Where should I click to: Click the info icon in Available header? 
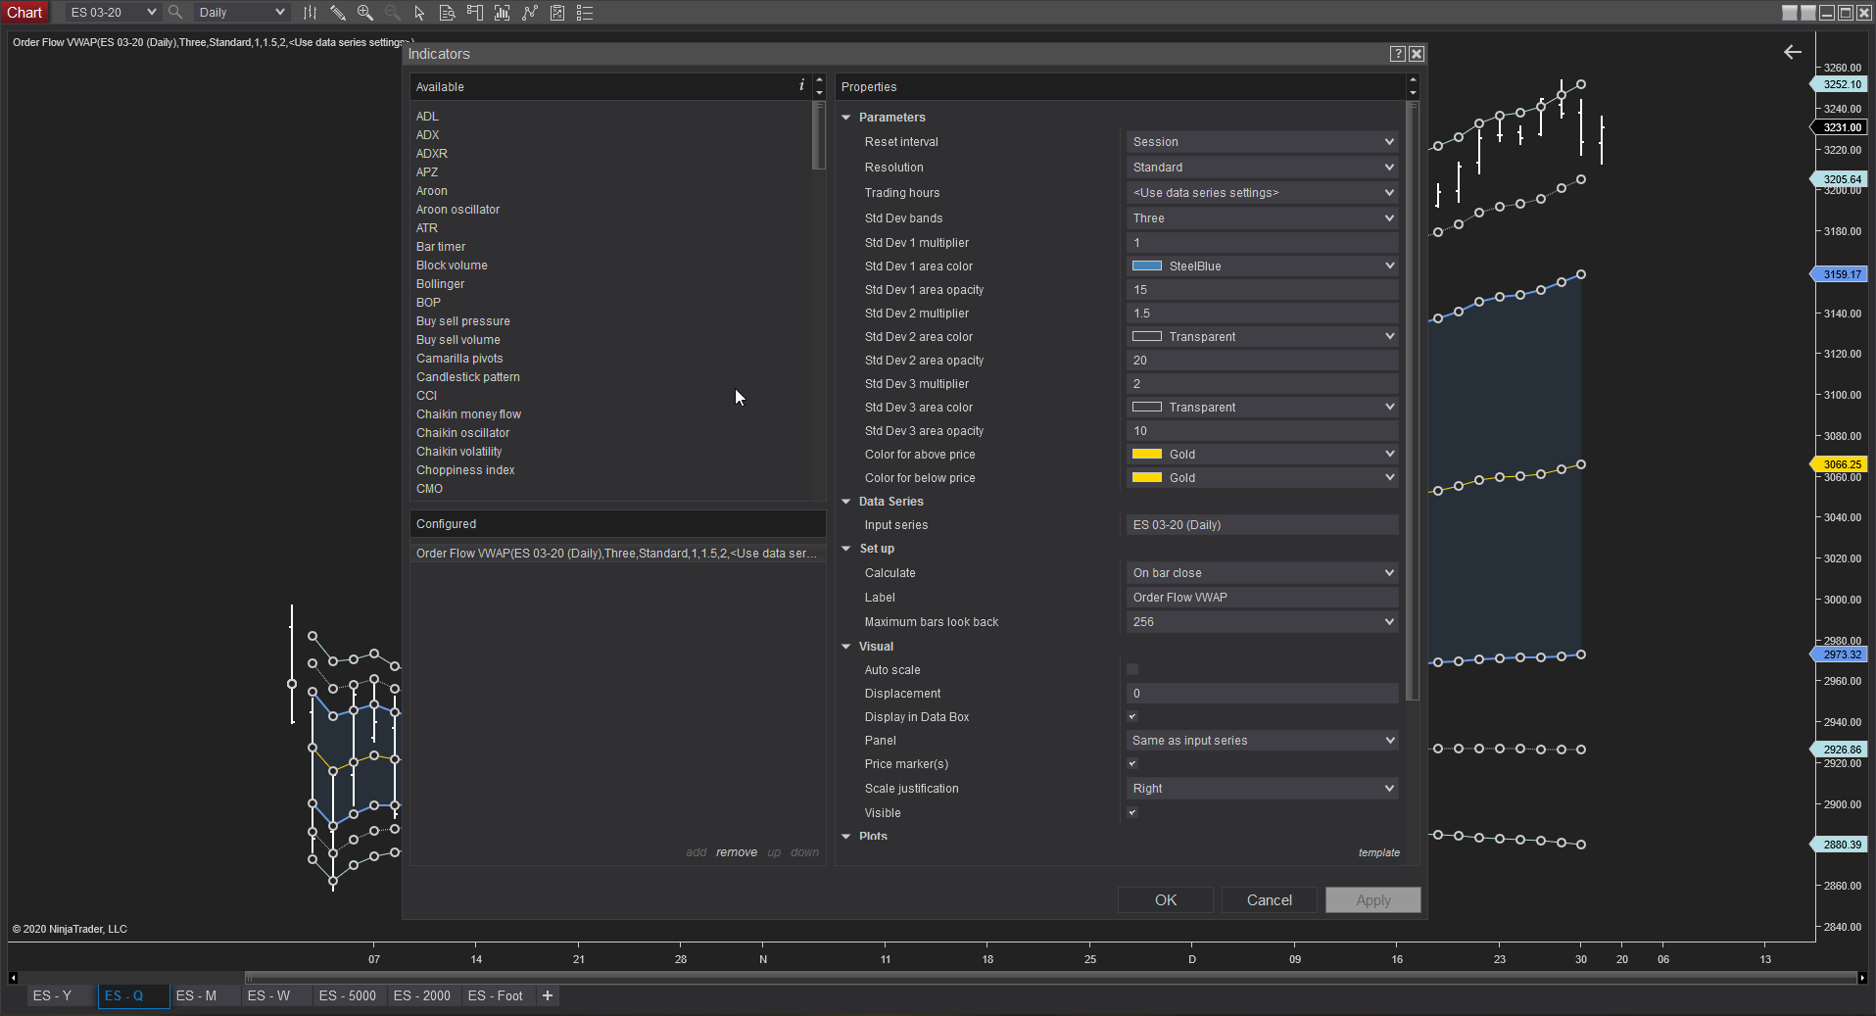click(x=801, y=85)
